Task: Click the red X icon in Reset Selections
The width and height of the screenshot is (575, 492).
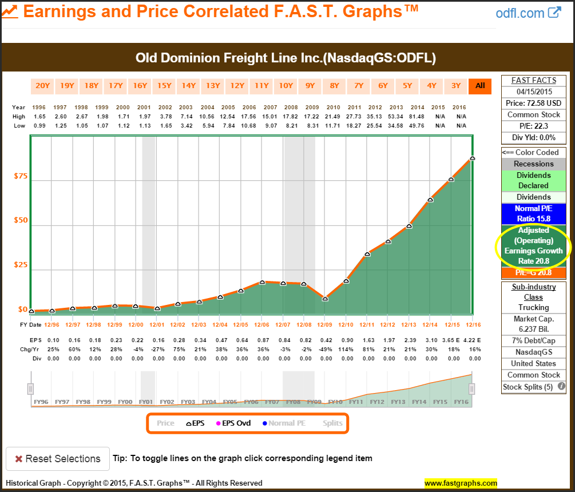Action: coord(19,459)
